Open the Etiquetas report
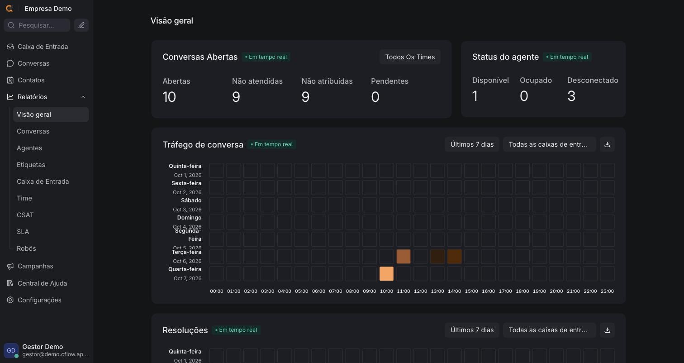 click(51, 165)
